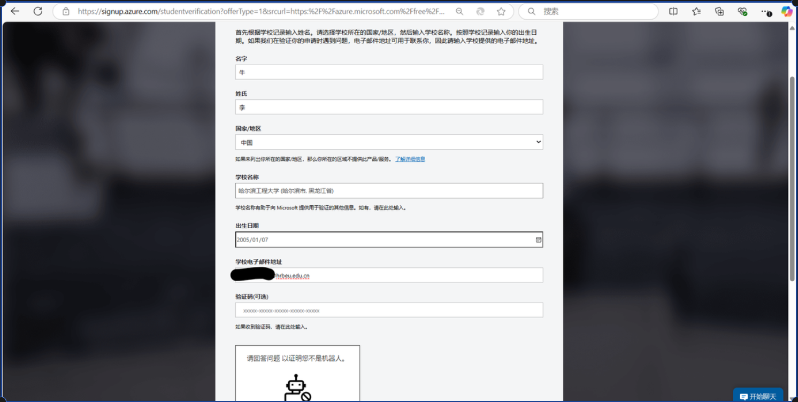Viewport: 798px width, 402px height.
Task: Open Browser essentials heart icon
Action: (742, 11)
